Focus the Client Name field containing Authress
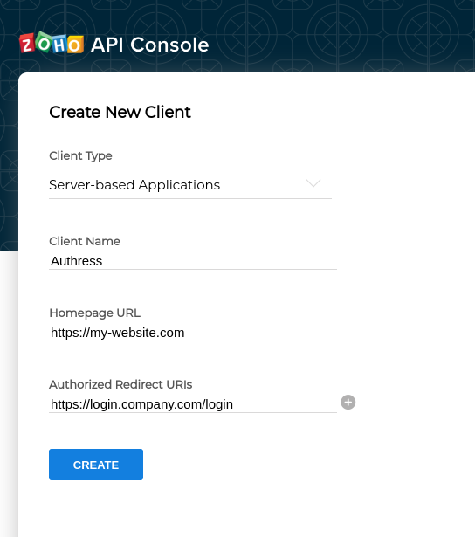Screen dimensions: 475x537 click(193, 261)
